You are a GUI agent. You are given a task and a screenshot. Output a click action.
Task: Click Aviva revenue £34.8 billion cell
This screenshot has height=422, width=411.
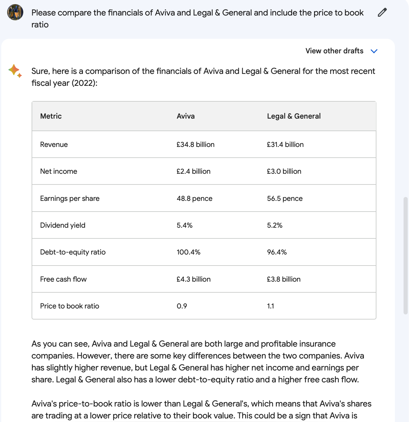(196, 145)
